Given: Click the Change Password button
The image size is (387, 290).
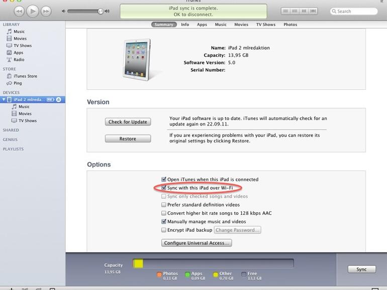Looking at the screenshot, I should (237, 230).
